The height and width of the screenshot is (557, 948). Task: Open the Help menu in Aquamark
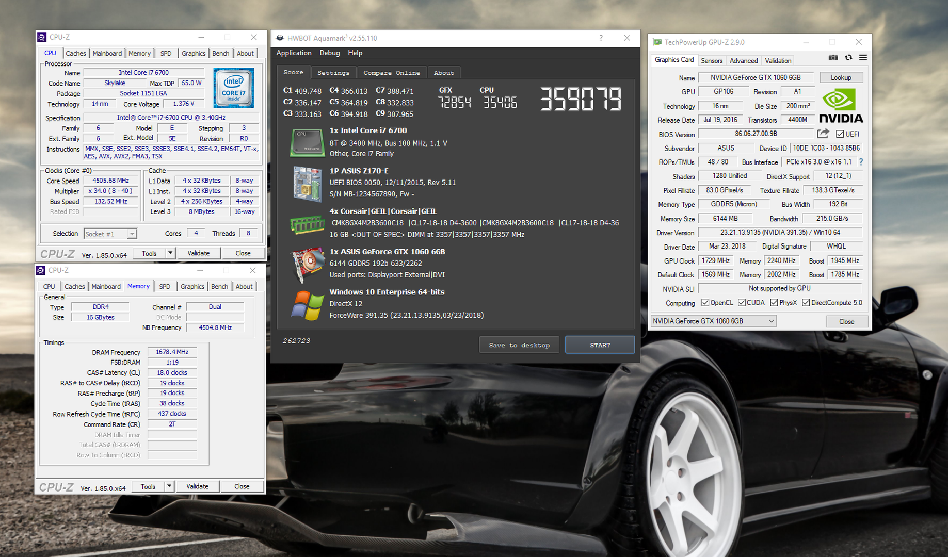[355, 53]
